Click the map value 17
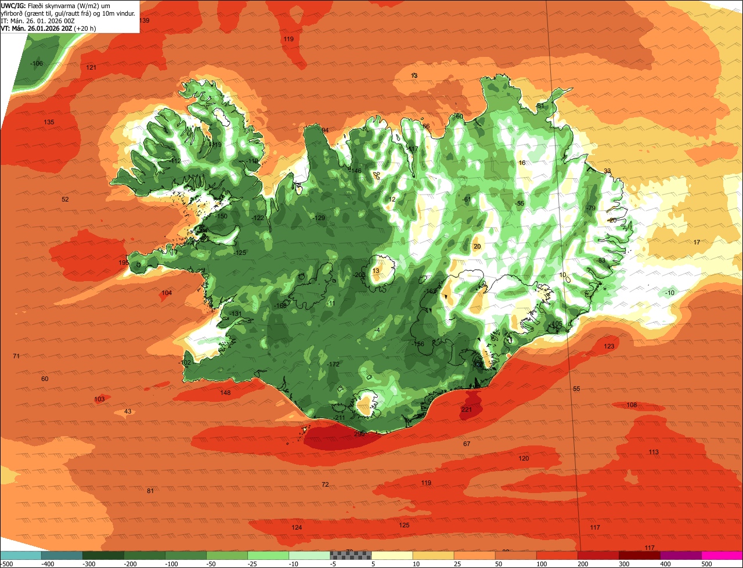 tap(697, 242)
